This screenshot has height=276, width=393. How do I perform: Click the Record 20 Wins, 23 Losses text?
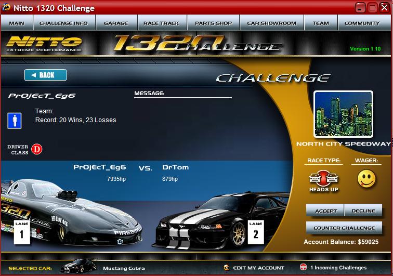76,120
